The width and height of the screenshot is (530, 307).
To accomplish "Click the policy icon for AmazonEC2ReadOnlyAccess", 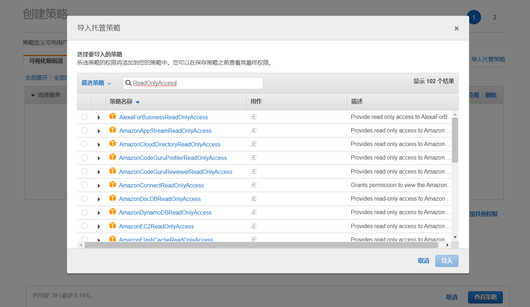I will [113, 226].
